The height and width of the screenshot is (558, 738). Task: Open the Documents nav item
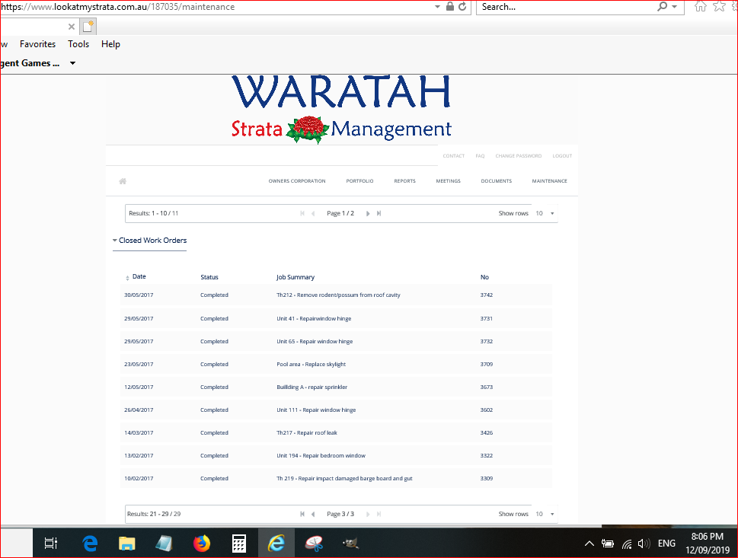496,181
